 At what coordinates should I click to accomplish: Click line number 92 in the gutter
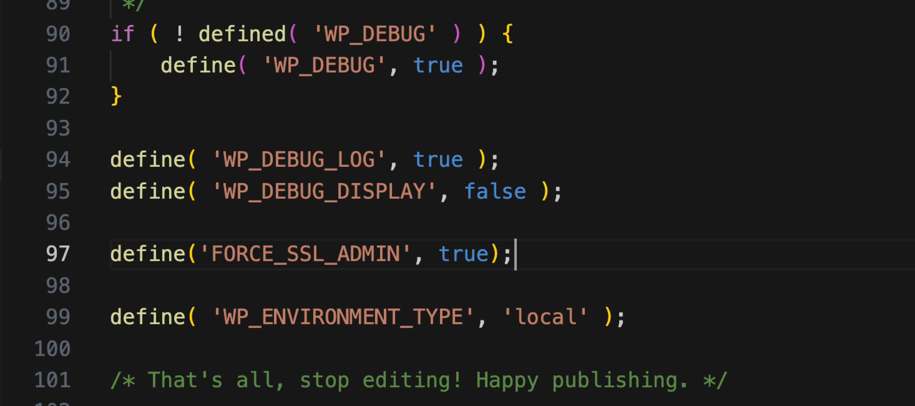point(58,97)
